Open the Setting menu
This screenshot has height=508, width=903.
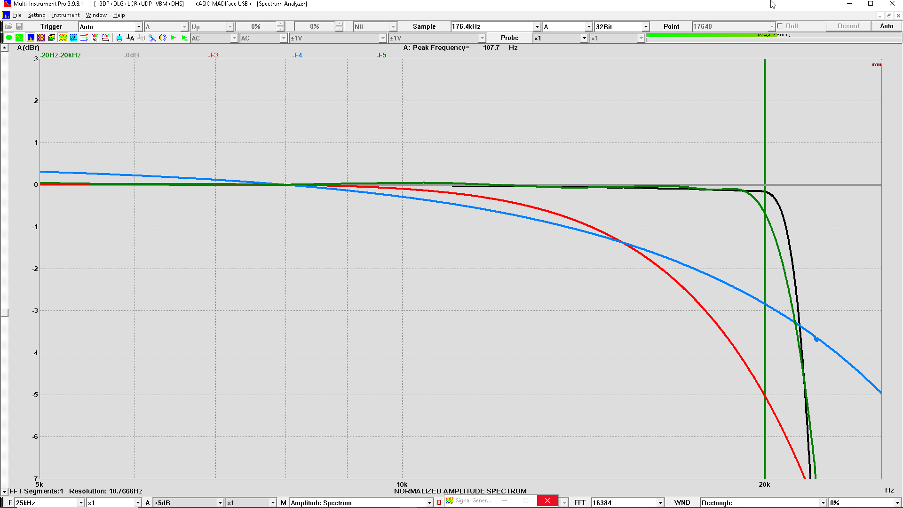pyautogui.click(x=37, y=15)
